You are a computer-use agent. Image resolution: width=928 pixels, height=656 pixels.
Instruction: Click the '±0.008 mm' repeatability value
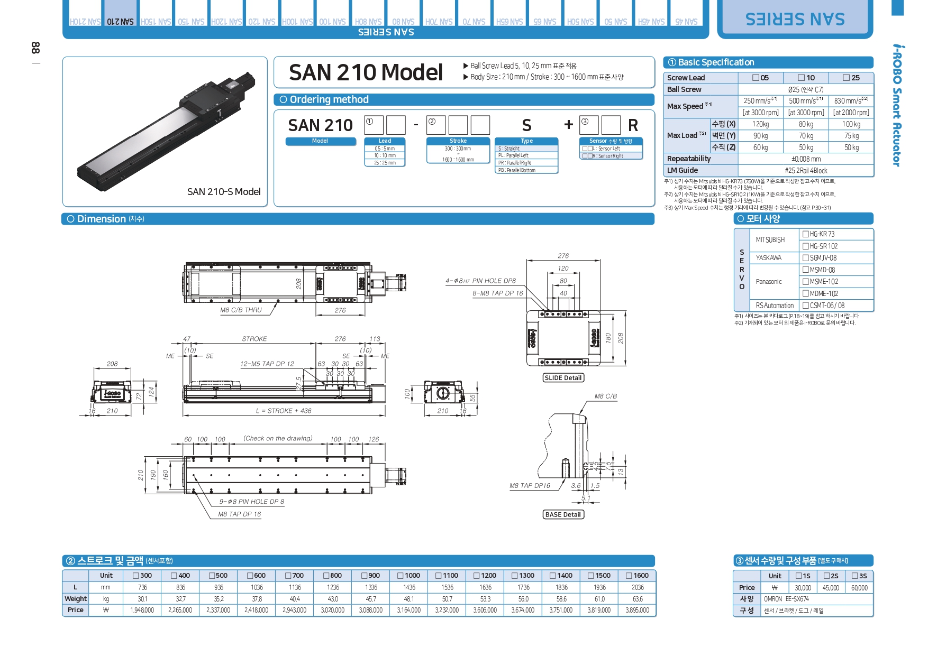click(806, 159)
